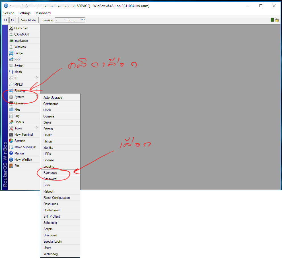The image size is (282, 258).
Task: Open the Dashboard menu
Action: [x=42, y=13]
